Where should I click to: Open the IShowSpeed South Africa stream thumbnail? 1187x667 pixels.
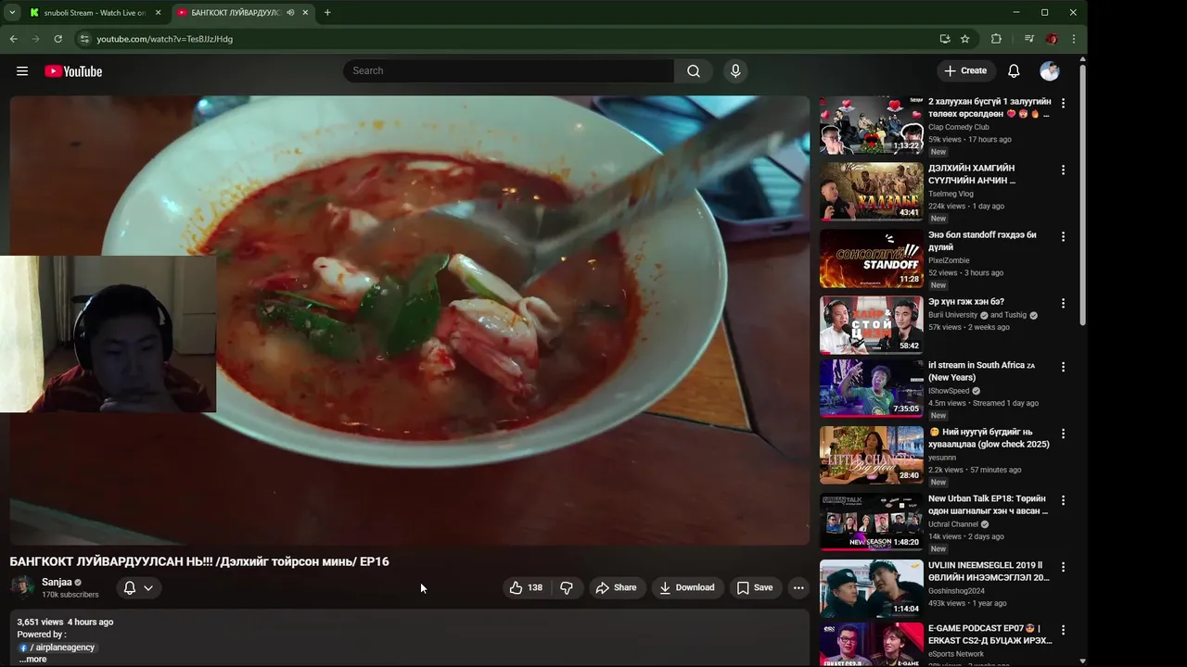click(871, 388)
